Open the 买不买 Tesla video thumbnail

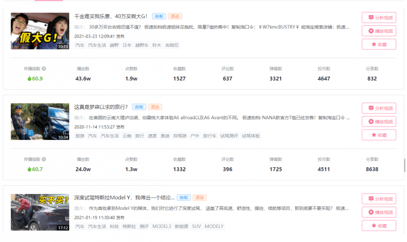pos(40,212)
